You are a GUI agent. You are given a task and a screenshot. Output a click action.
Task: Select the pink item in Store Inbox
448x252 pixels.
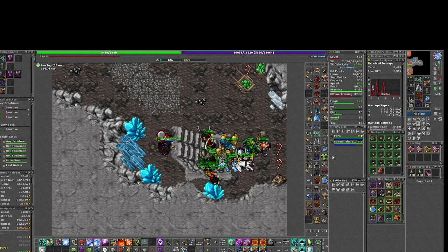point(428,173)
